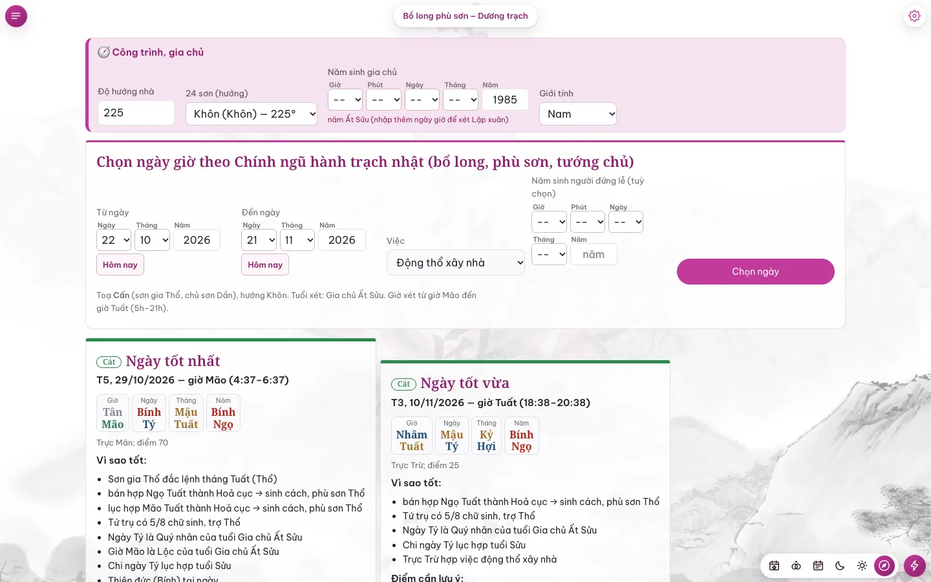Open the Từ ngày day dropdown showing 22
Screen dimensions: 931x582
114,240
